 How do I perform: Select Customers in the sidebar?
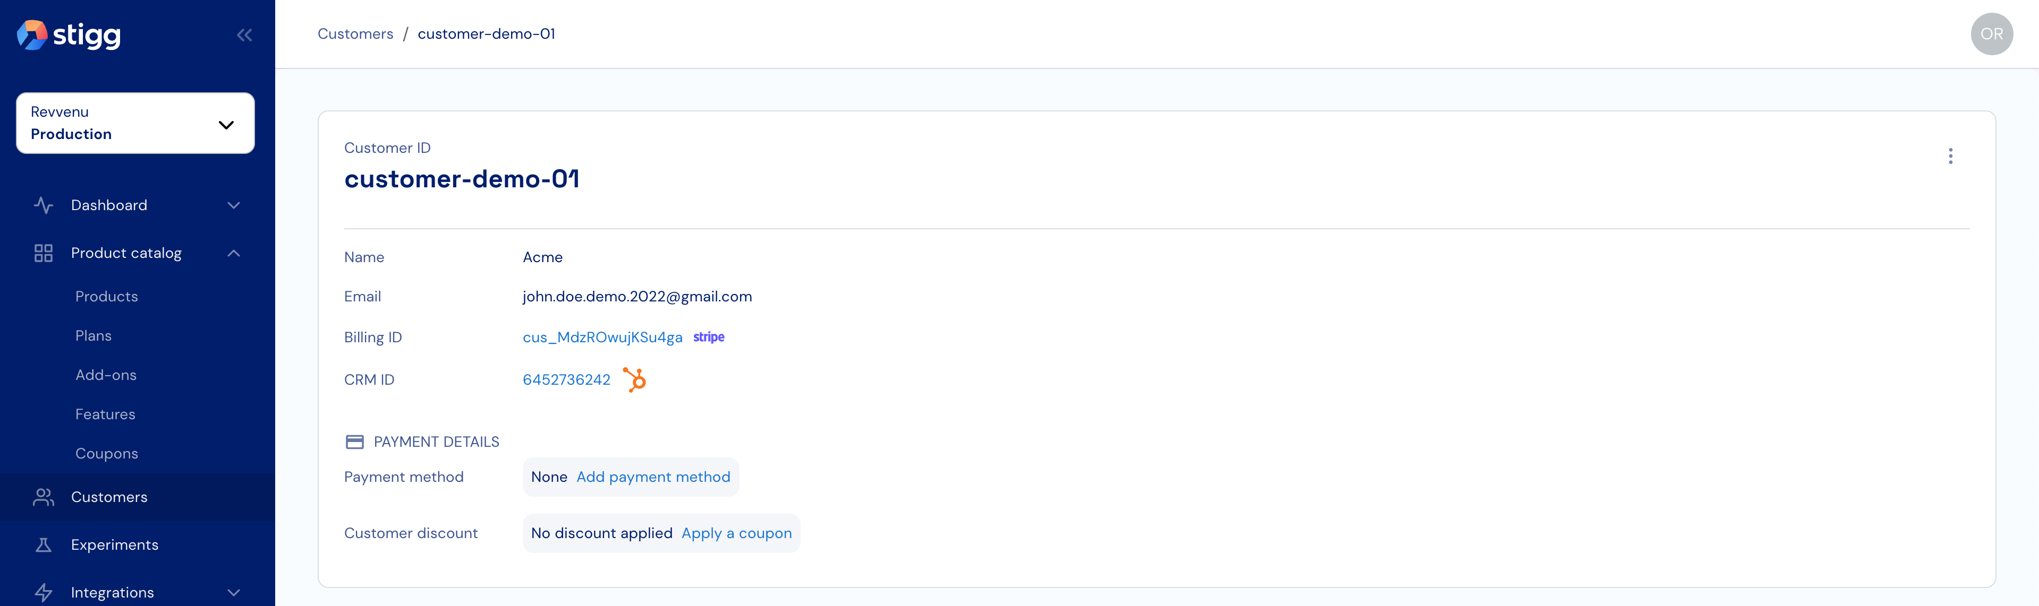(109, 497)
